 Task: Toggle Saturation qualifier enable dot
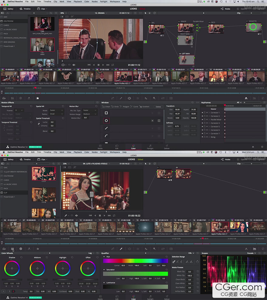104,270
